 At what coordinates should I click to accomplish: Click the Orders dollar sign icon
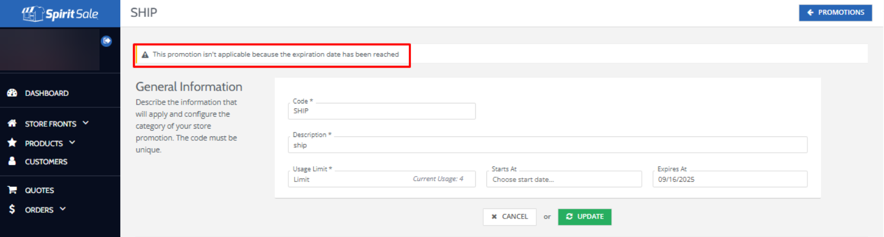click(12, 209)
